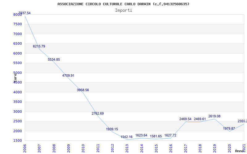The width and height of the screenshot is (247, 154).
Task: Click y-axis tick label 5500
Action: tap(18, 63)
